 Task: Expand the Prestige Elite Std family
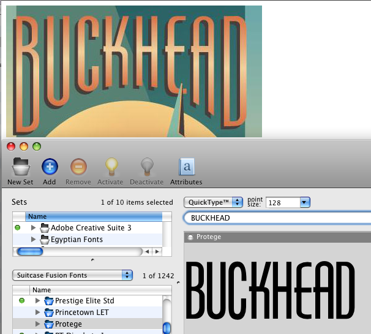coord(37,300)
